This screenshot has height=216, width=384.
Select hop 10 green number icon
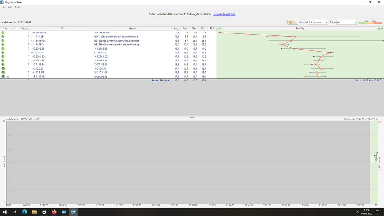click(3, 68)
